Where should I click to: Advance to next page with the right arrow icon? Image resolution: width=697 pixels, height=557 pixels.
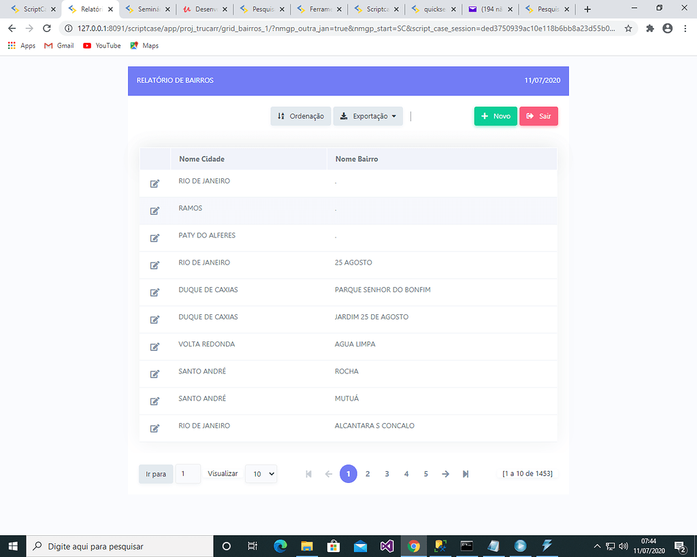pos(445,474)
